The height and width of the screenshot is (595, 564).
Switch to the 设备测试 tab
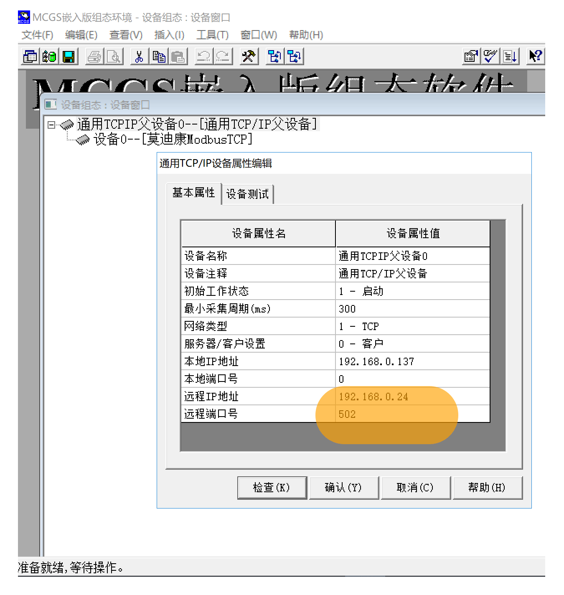(x=247, y=193)
